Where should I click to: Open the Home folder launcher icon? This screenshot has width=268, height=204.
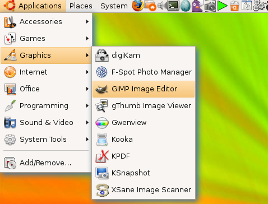150,6
